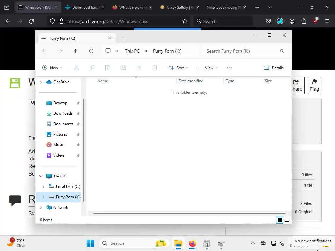
Task: Add a new Explorer tab
Action: 124,38
